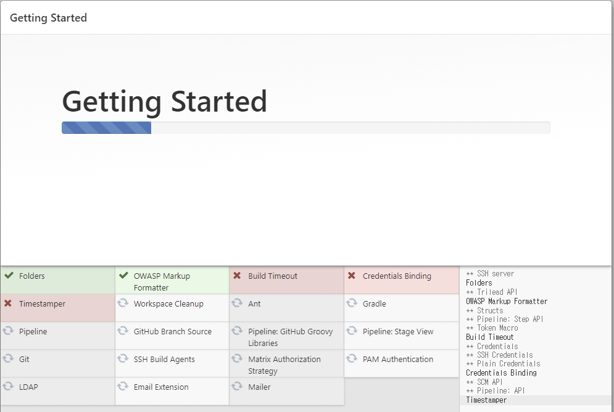614x412 pixels.
Task: Select the GitHub Branch Source label
Action: click(172, 331)
